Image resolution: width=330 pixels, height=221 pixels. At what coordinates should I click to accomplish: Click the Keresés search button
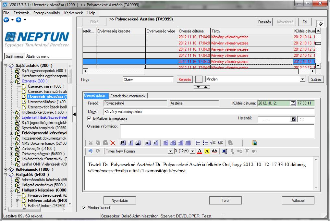[x=185, y=80]
